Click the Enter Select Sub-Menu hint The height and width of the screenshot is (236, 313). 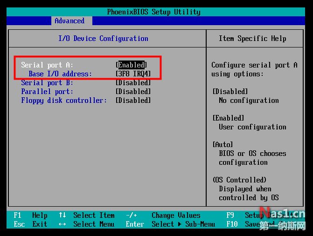pos(170,224)
